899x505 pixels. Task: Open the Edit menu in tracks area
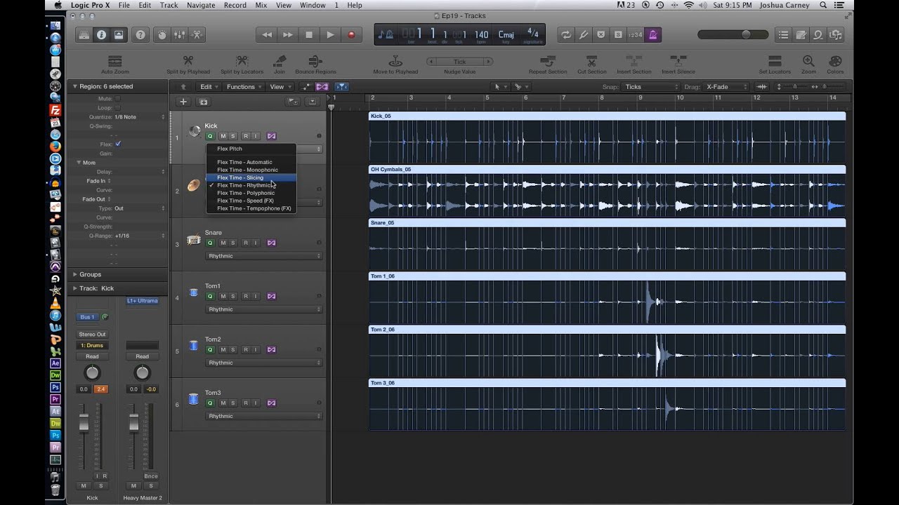208,86
